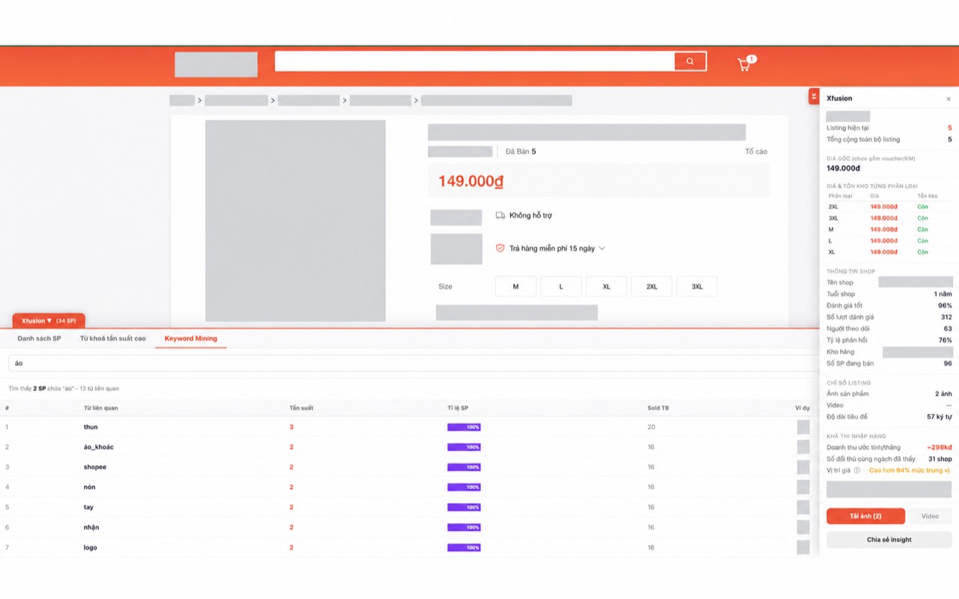This screenshot has height=599, width=959.
Task: Click Tải ảnh (2) button
Action: (x=865, y=516)
